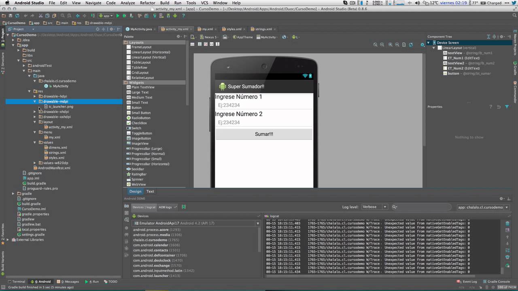The width and height of the screenshot is (518, 291).
Task: Zoom out on the design preview
Action: click(x=397, y=44)
